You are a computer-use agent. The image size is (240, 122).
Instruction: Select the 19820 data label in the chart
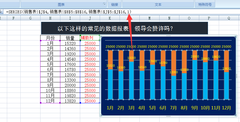pyautogui.click(x=216, y=57)
